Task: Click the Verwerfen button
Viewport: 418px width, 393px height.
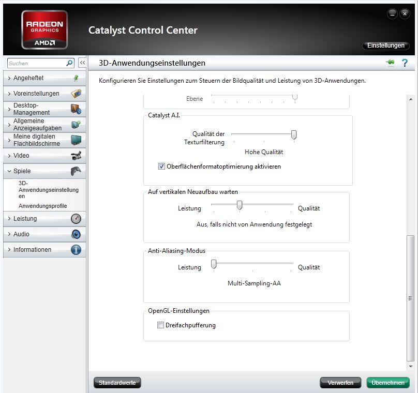Action: click(340, 383)
